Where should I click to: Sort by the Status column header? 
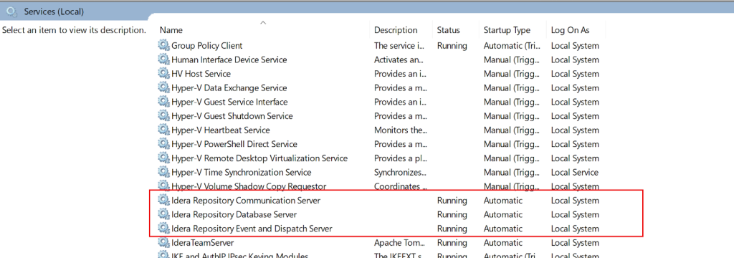449,30
